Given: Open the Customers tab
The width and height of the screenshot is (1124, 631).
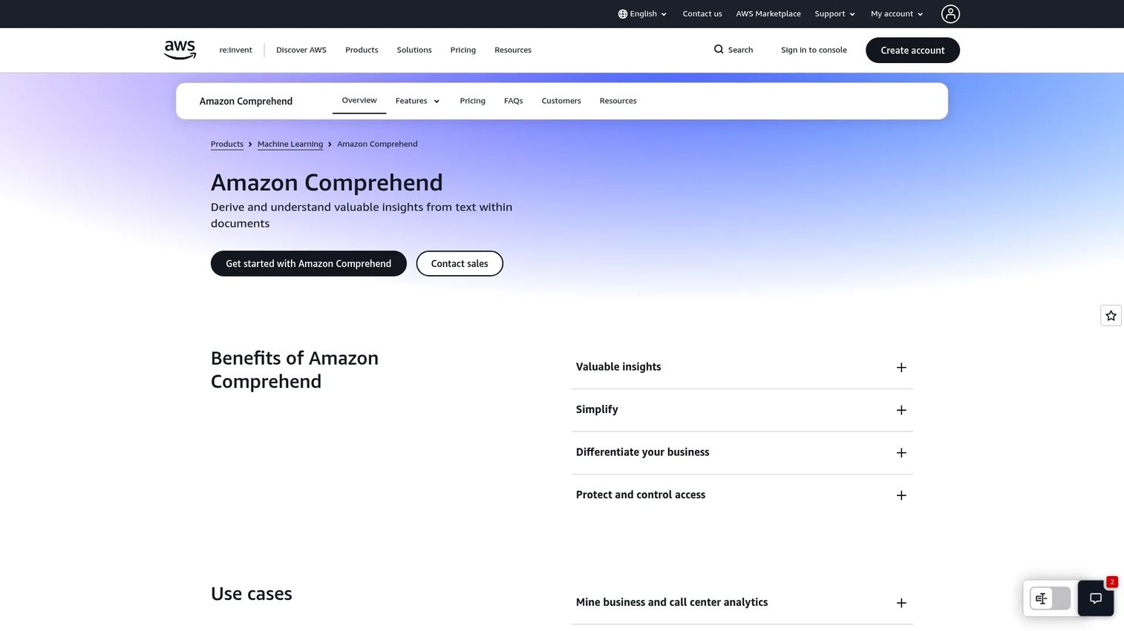Looking at the screenshot, I should click(x=561, y=101).
